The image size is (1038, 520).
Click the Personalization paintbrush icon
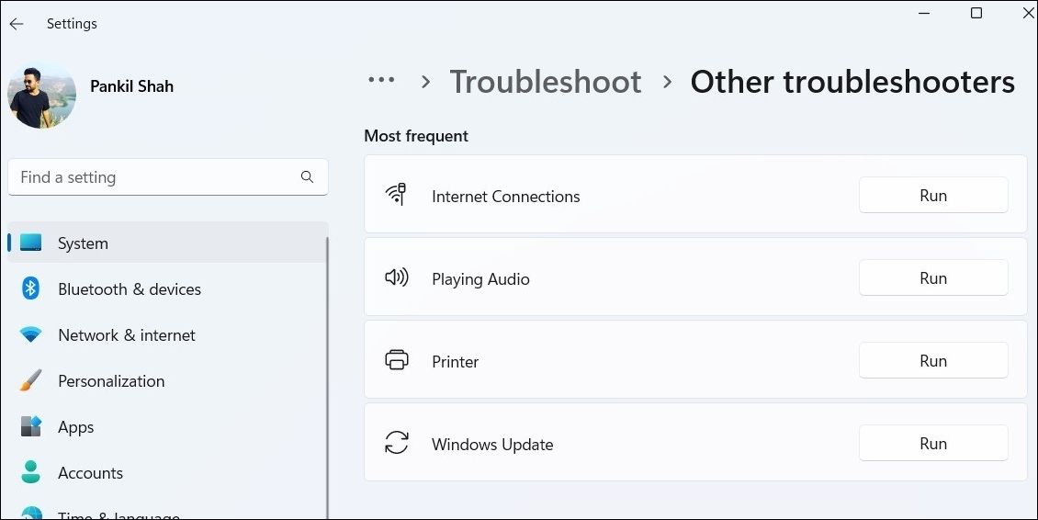pos(31,381)
